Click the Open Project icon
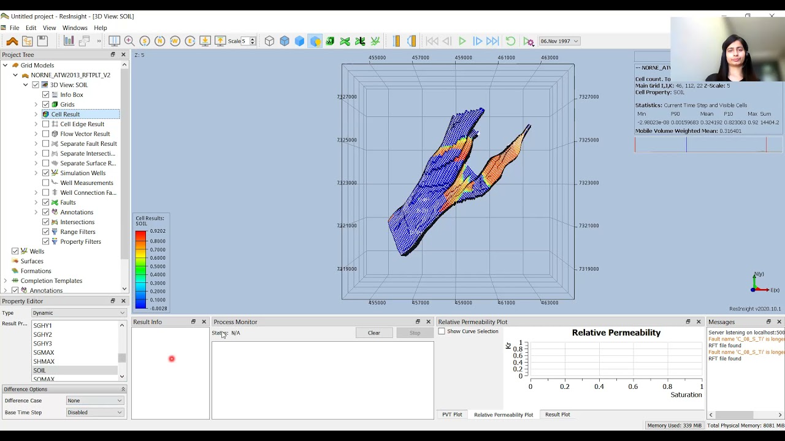Image resolution: width=785 pixels, height=441 pixels. click(27, 41)
